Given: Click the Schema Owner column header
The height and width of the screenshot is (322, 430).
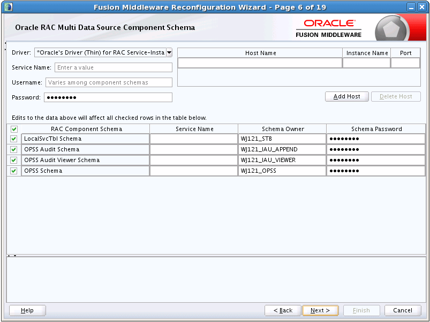Looking at the screenshot, I should (x=282, y=129).
